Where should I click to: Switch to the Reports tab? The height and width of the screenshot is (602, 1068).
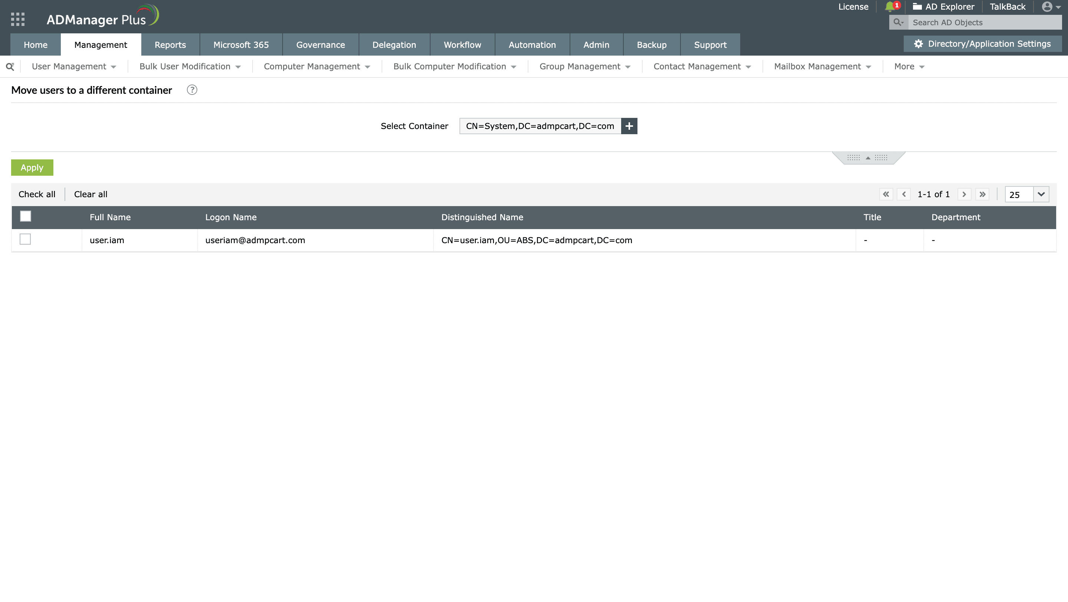(x=170, y=45)
